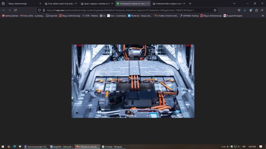Open Firefox View in tab bar

(3, 4)
